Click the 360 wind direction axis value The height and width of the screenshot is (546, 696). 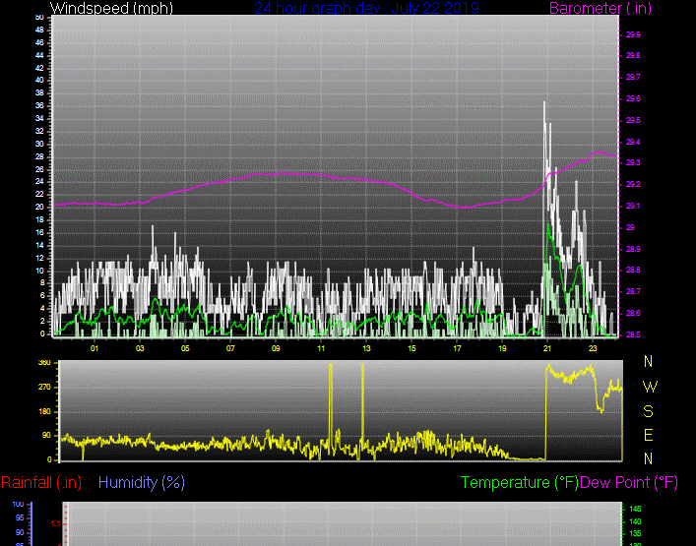(x=43, y=364)
